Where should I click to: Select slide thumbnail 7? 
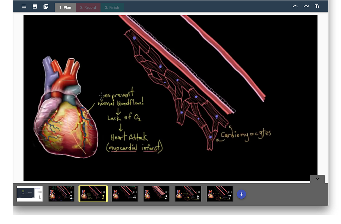tap(220, 193)
